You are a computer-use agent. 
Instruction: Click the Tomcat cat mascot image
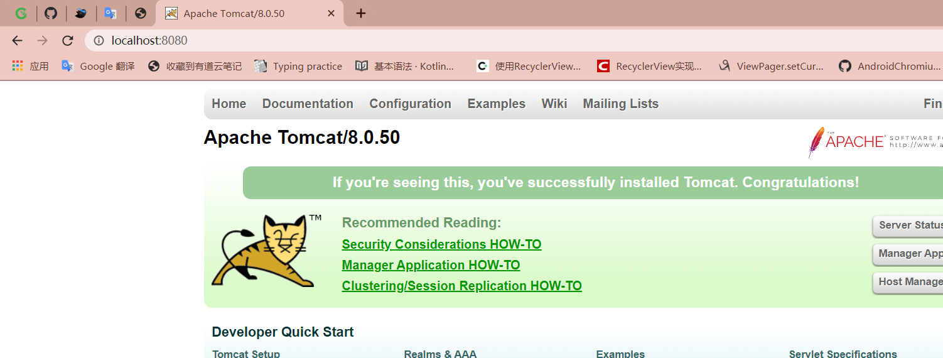[x=267, y=251]
